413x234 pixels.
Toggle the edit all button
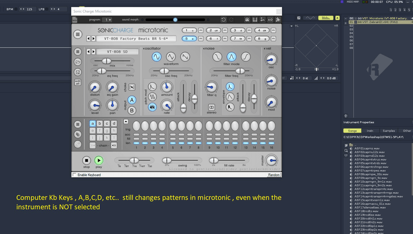click(x=78, y=82)
